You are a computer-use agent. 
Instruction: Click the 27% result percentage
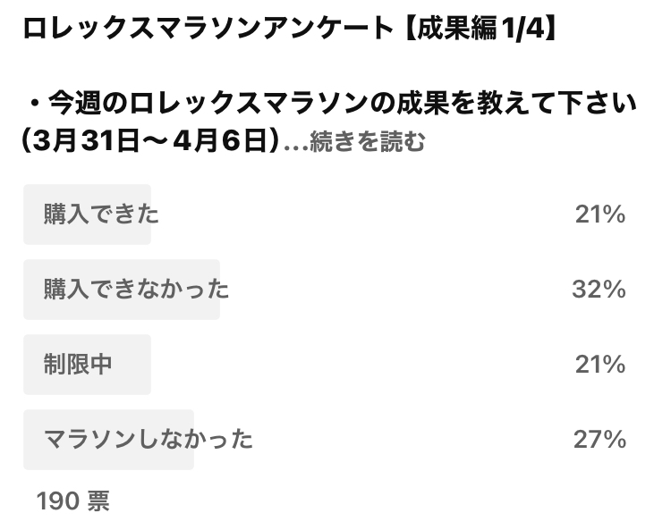click(599, 440)
